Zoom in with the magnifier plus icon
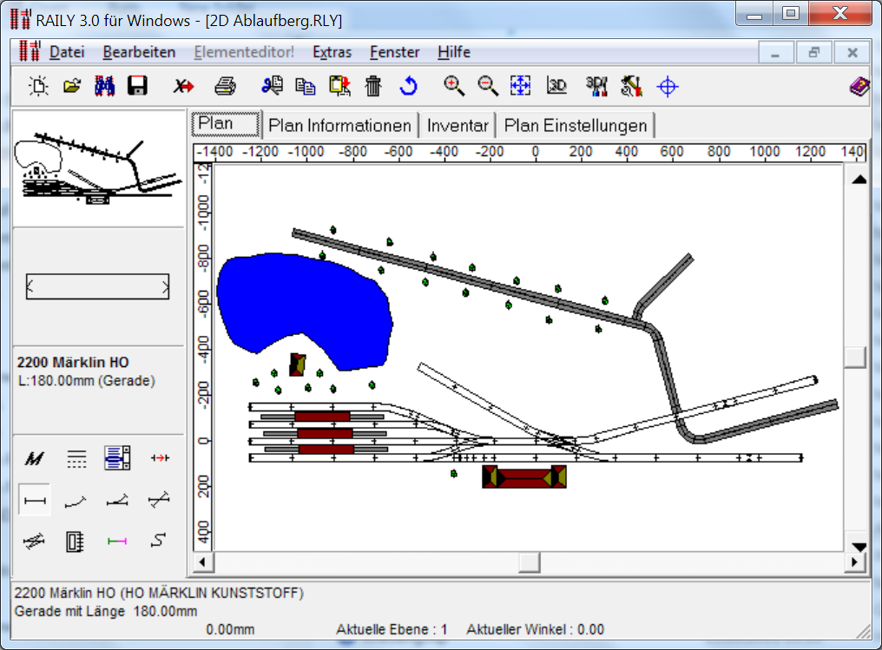The height and width of the screenshot is (650, 882). click(454, 86)
